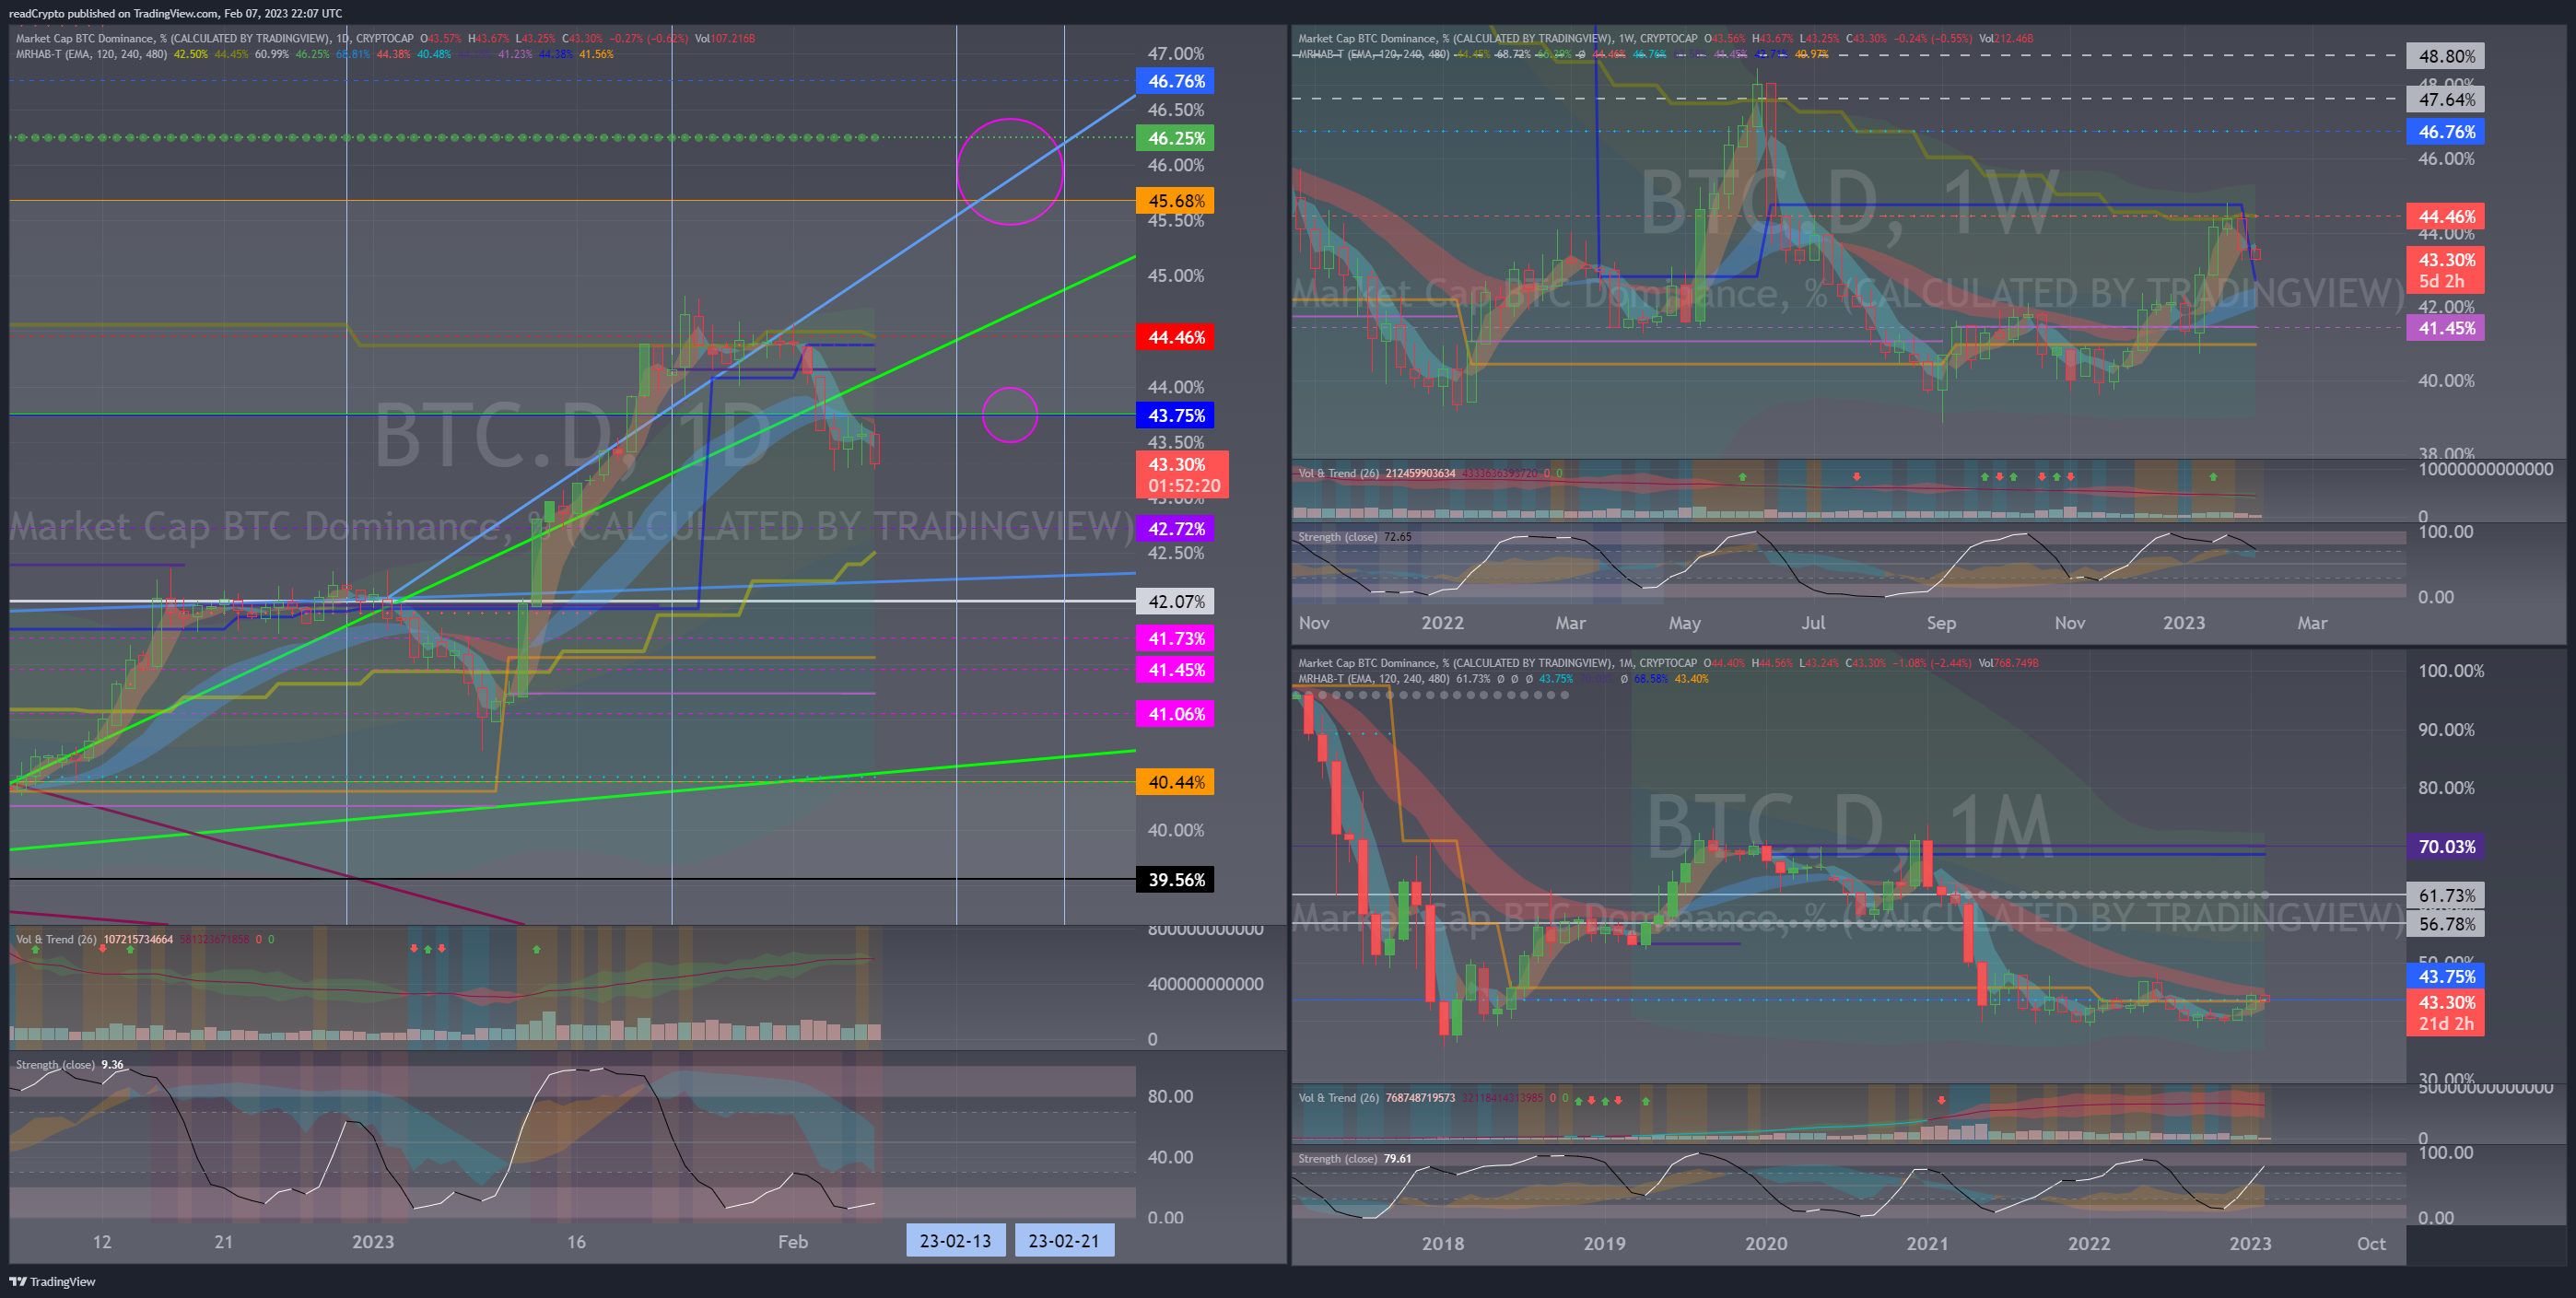
Task: Click the Vol & Trend (26) legend on weekly chart
Action: [x=1338, y=473]
